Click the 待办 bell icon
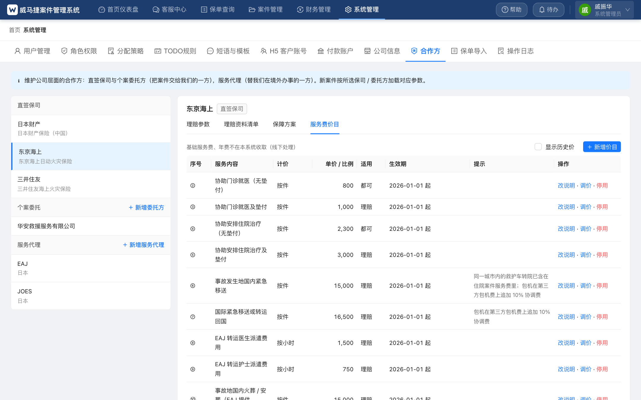This screenshot has width=641, height=400. [x=542, y=10]
